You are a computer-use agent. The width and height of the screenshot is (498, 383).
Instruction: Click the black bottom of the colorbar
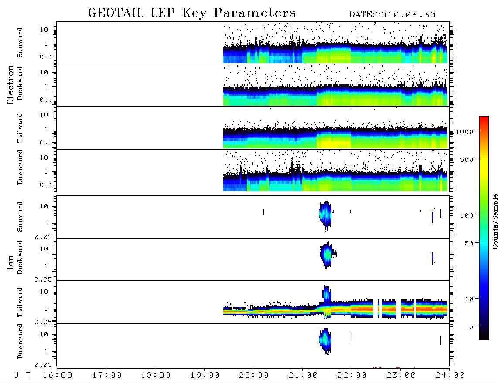[484, 336]
